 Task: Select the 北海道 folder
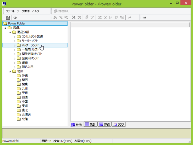pyautogui.click(x=26, y=115)
